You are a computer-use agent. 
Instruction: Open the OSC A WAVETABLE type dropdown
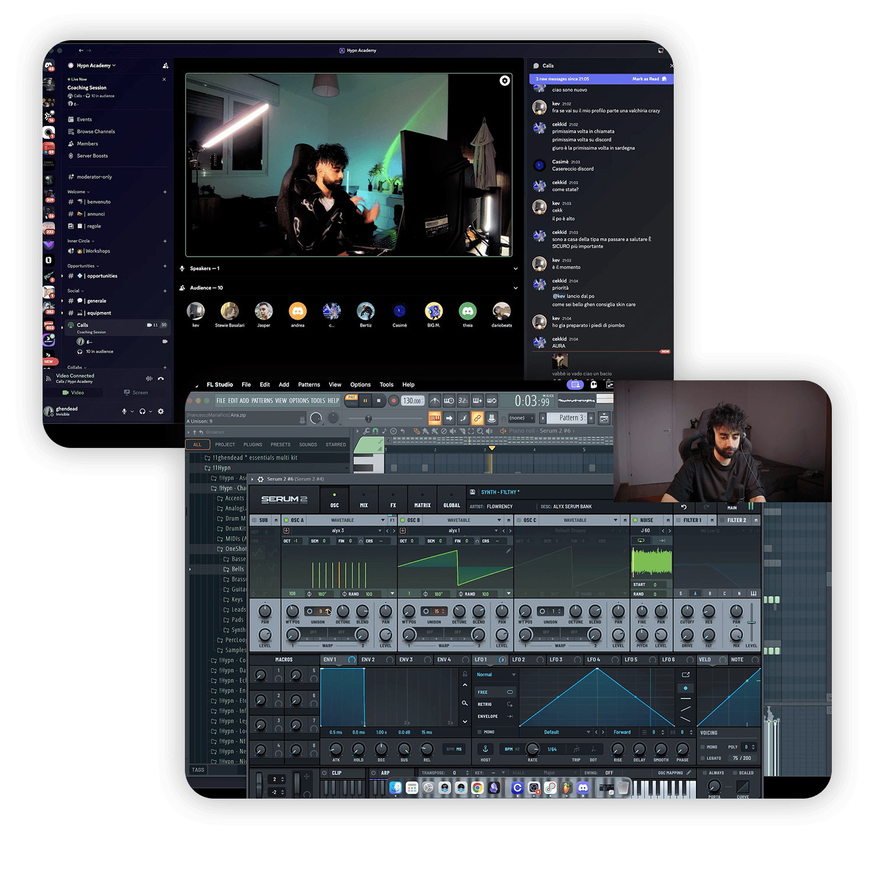[x=346, y=520]
